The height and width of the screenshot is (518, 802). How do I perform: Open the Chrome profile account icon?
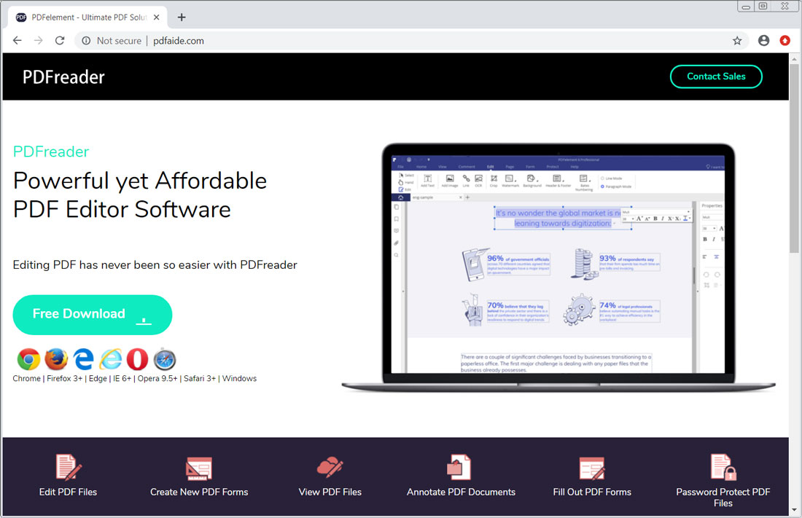(x=763, y=40)
